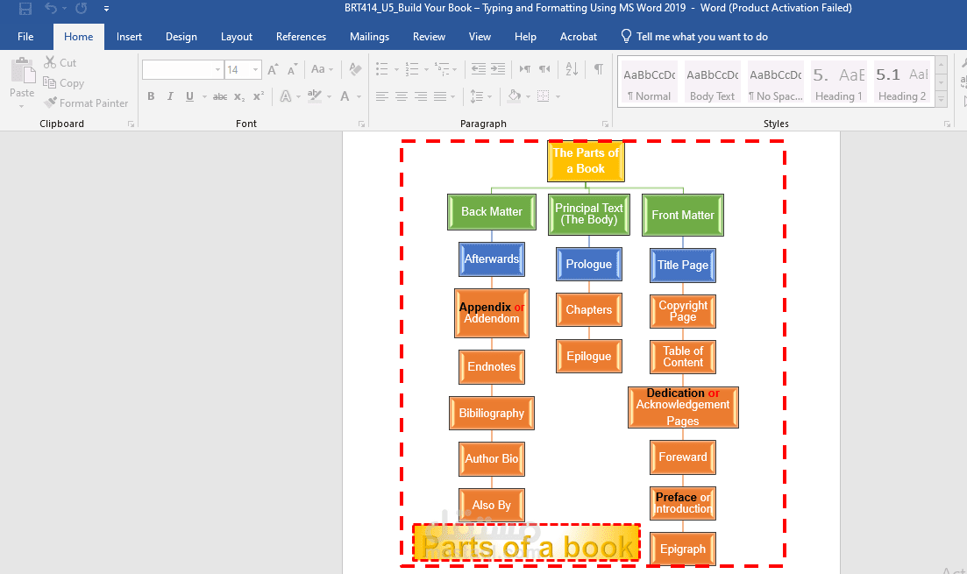
Task: Click the Bullets list icon
Action: tap(382, 69)
